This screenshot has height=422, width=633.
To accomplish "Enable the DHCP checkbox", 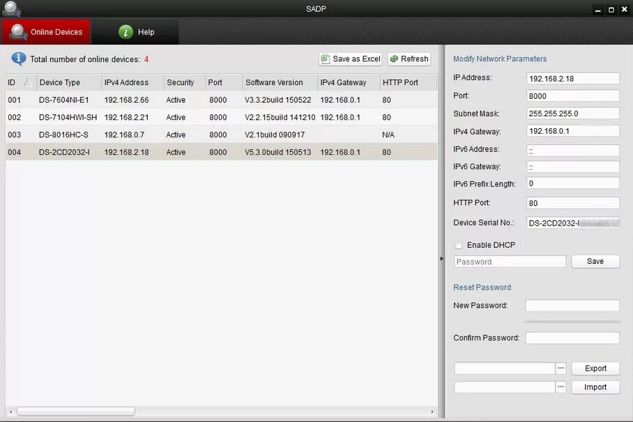I will click(x=458, y=245).
